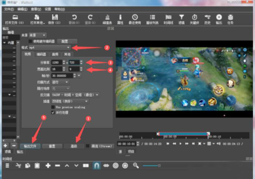The height and width of the screenshot is (179, 255).
Task: Open the player grid options dropdown arrow
Action: 213,144
